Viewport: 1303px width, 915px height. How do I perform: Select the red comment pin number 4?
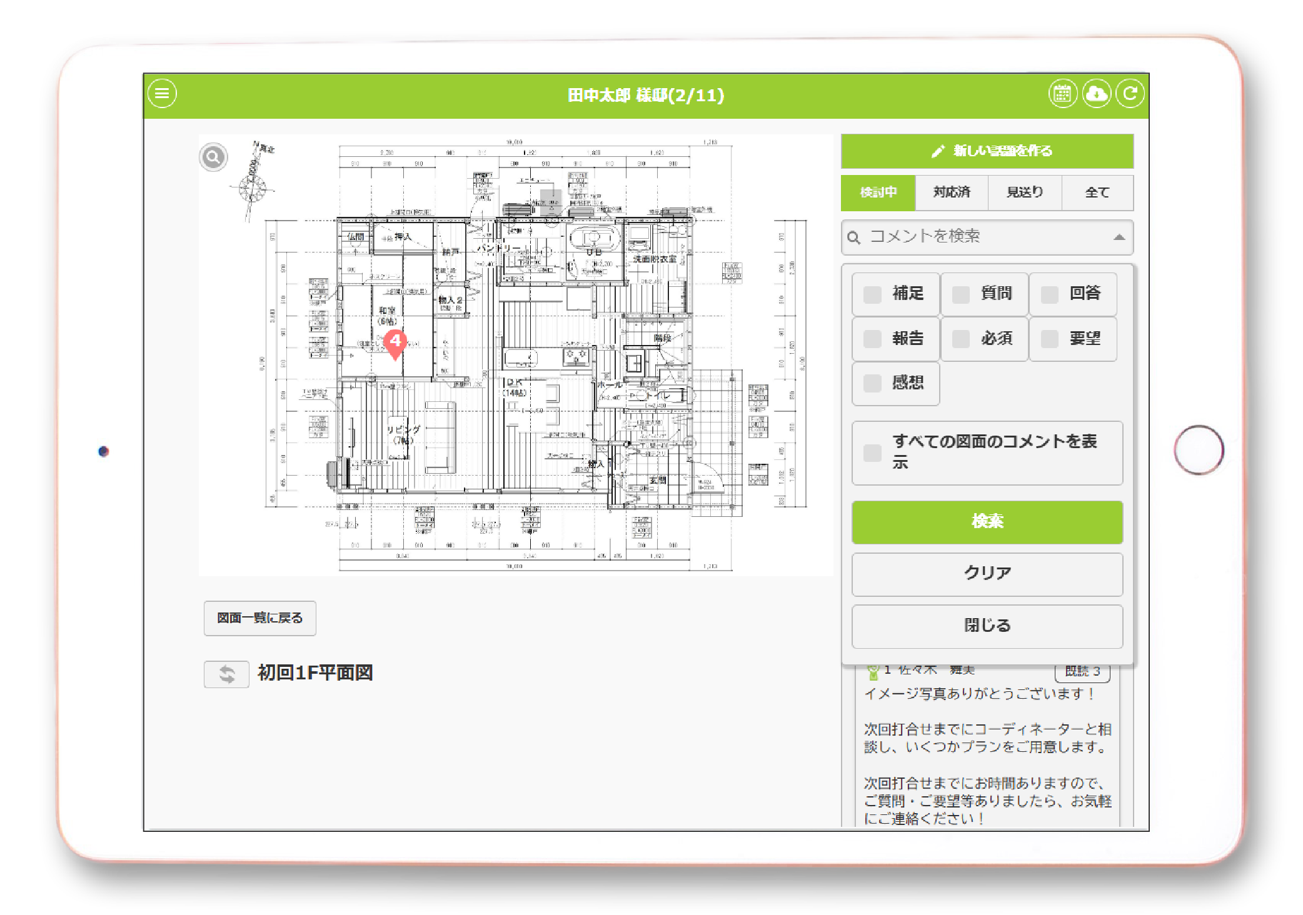pos(395,342)
